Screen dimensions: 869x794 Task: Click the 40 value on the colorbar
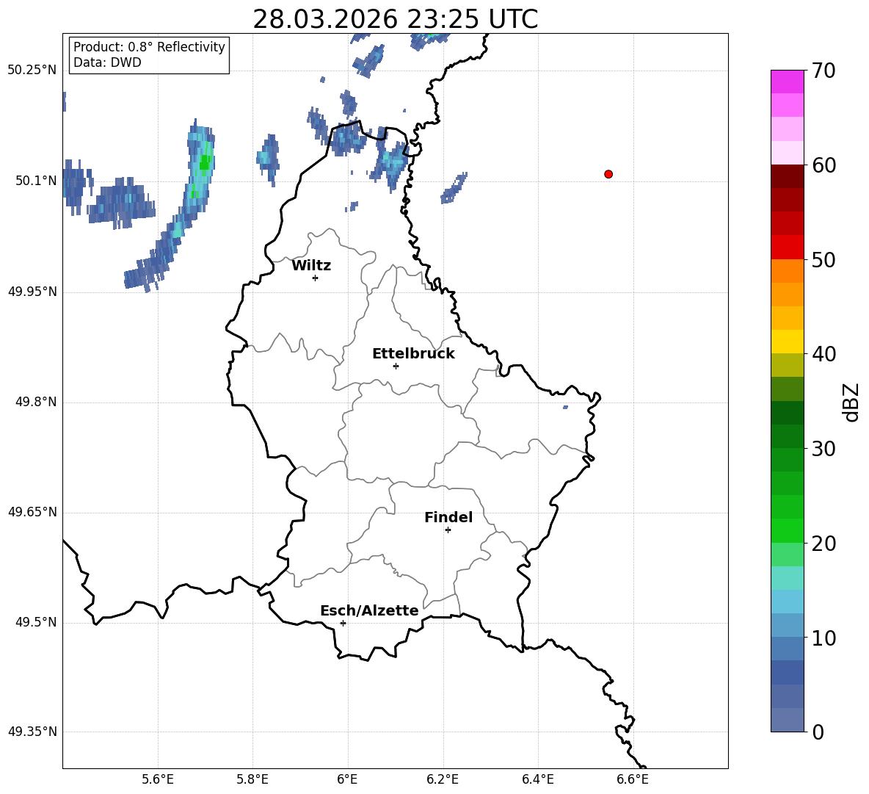(823, 354)
